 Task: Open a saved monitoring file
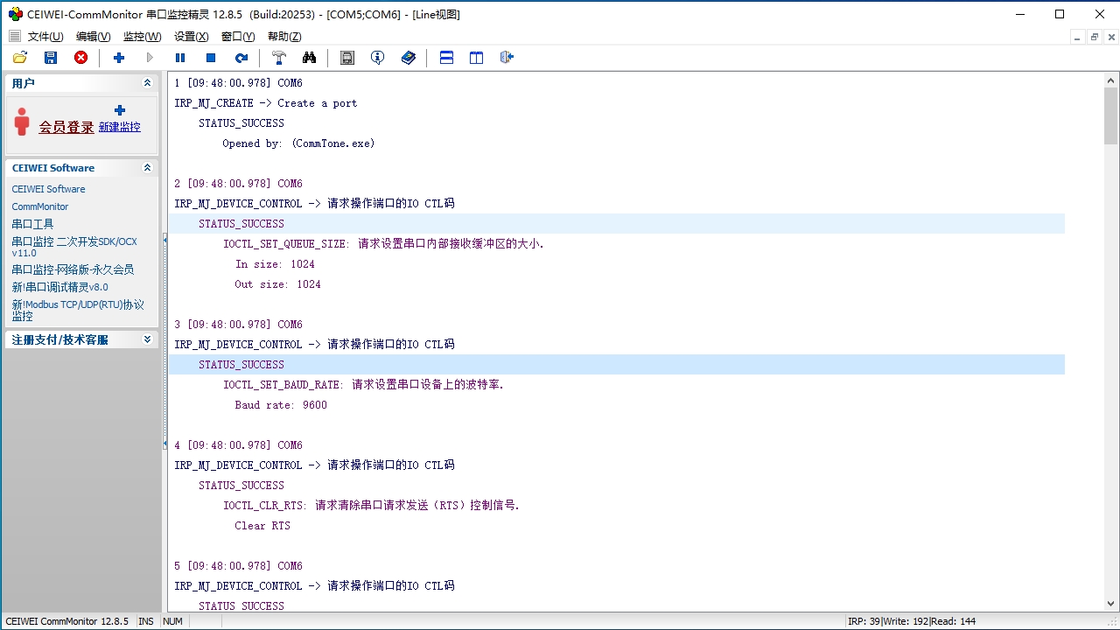click(19, 58)
